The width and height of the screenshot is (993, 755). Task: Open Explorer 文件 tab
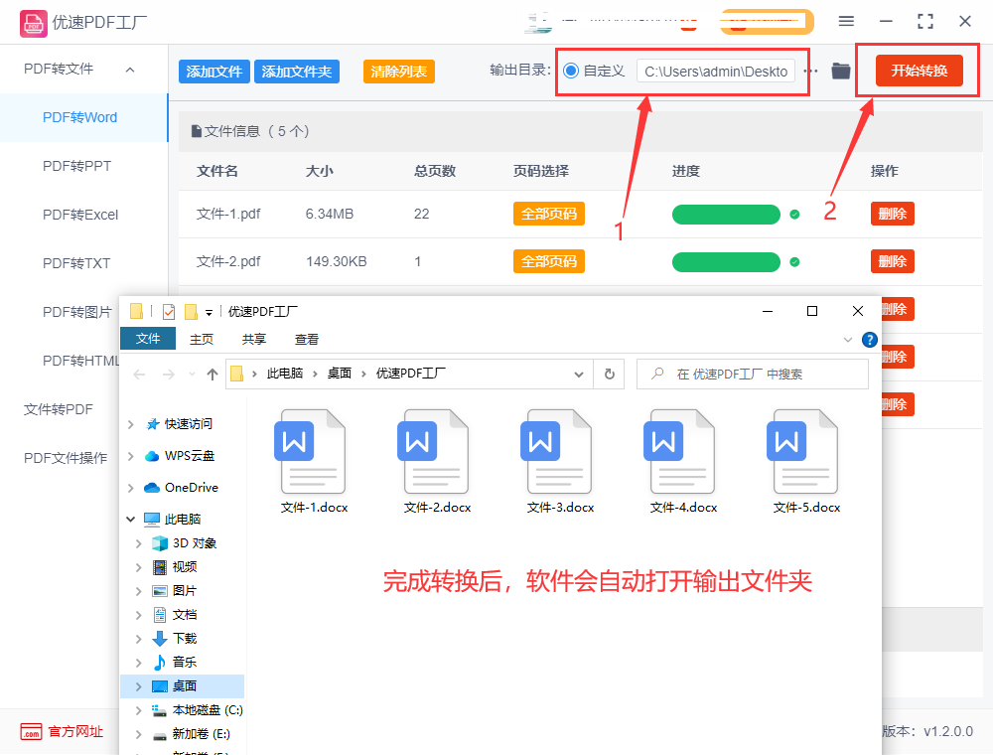coord(148,339)
